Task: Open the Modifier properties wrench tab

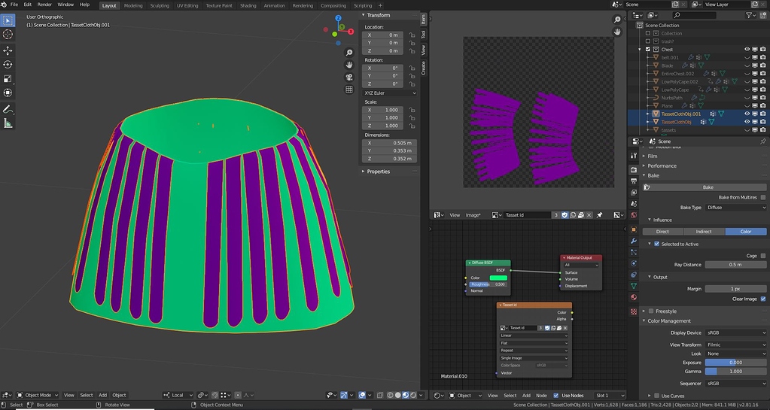Action: tap(634, 241)
